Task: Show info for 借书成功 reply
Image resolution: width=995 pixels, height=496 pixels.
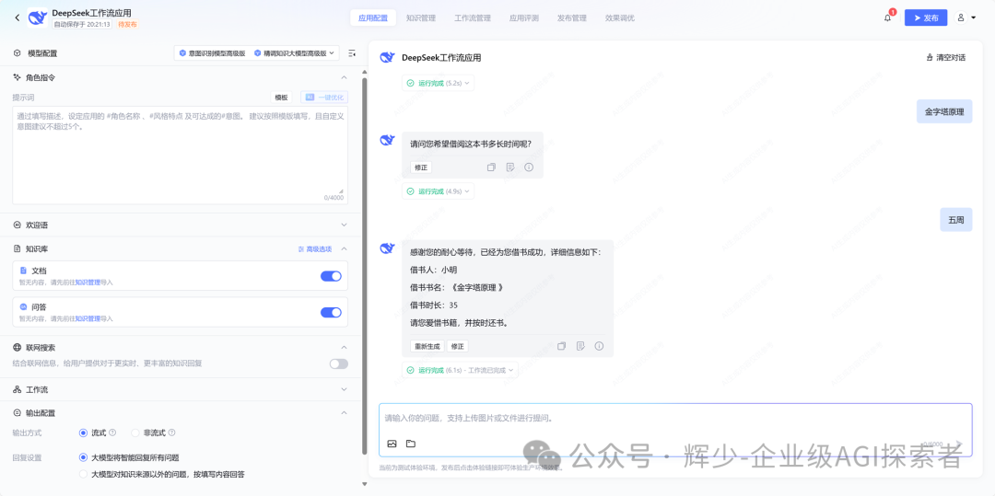Action: click(599, 346)
